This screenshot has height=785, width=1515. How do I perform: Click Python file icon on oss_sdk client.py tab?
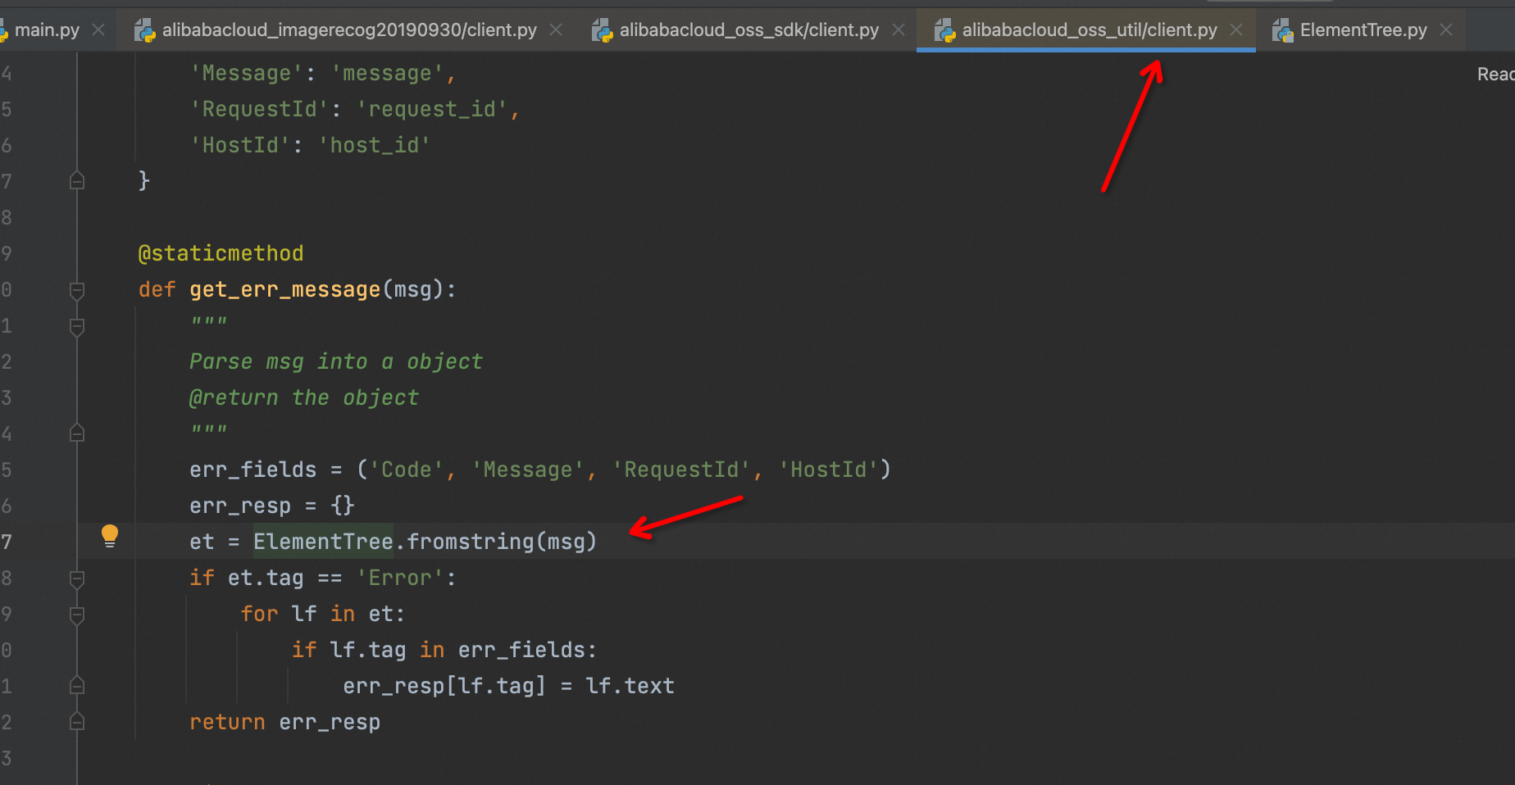603,31
